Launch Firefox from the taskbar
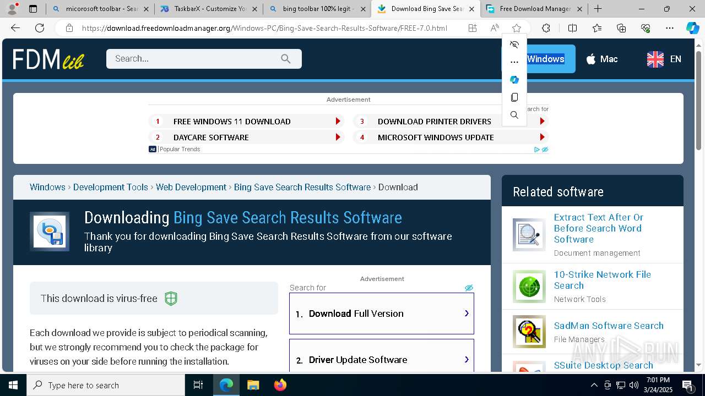Viewport: 705px width, 396px height. 280,385
